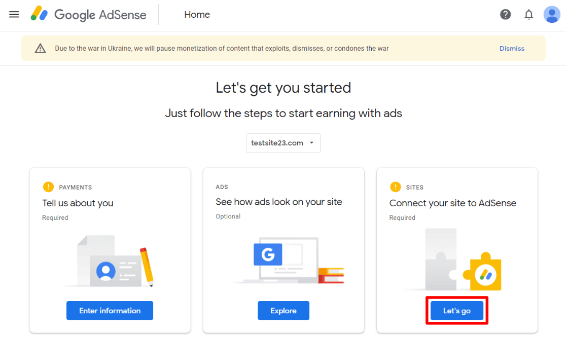
Task: Click the yellow alert icon on PAYMENTS card
Action: click(48, 187)
